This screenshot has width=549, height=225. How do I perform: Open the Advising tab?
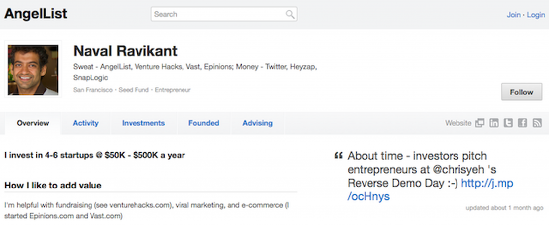pyautogui.click(x=257, y=123)
